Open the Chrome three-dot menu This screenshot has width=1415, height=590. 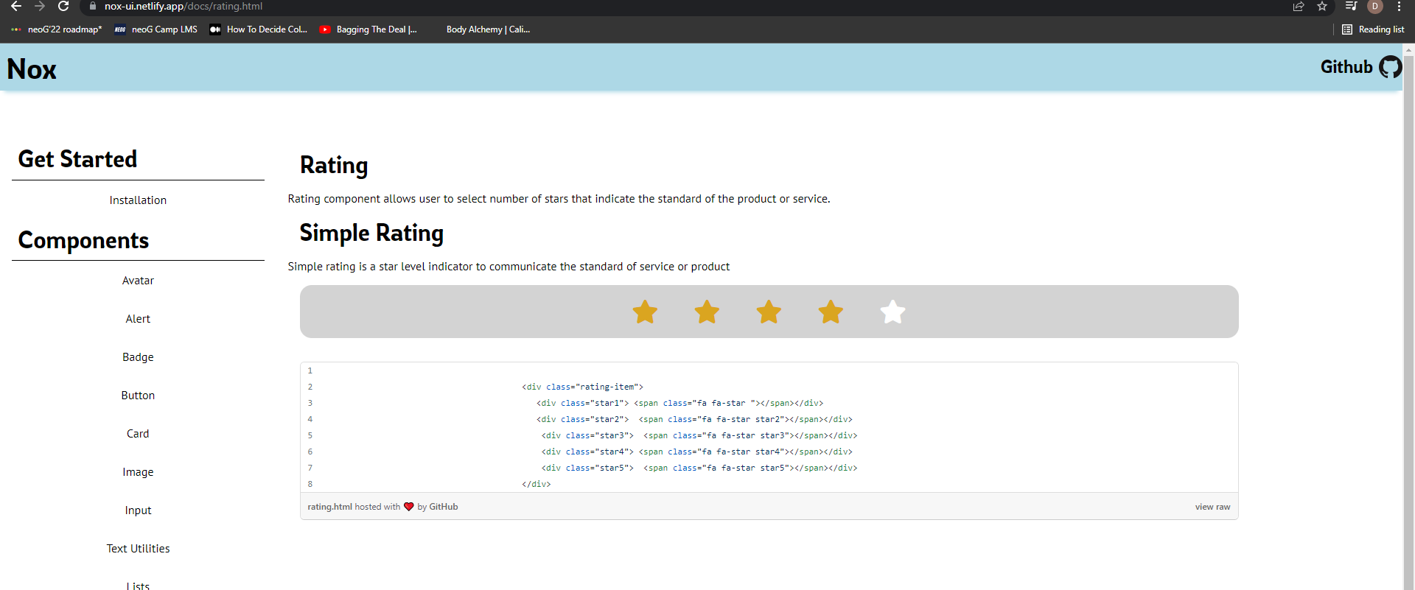point(1399,7)
